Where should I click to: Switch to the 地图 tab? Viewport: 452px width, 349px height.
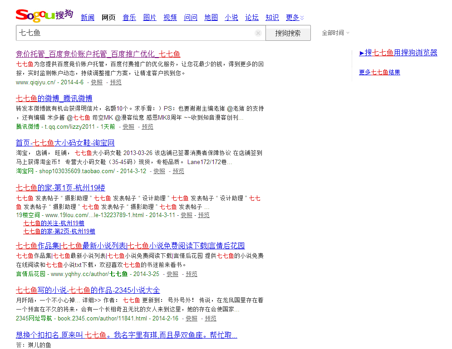pyautogui.click(x=211, y=18)
